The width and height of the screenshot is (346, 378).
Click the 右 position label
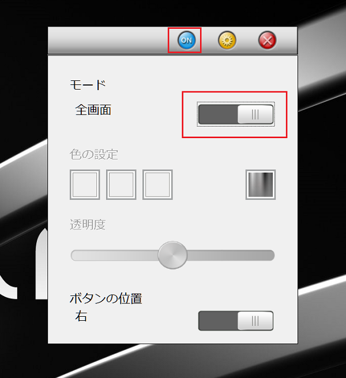click(81, 316)
